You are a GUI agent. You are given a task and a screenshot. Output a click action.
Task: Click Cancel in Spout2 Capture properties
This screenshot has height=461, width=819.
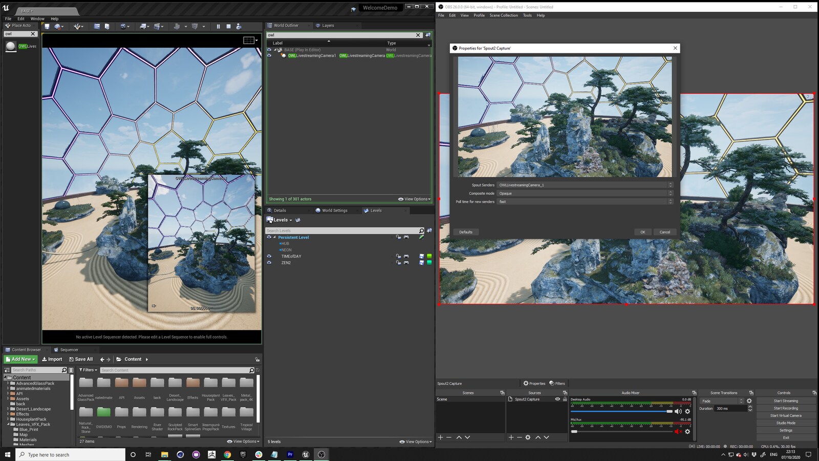pos(665,232)
